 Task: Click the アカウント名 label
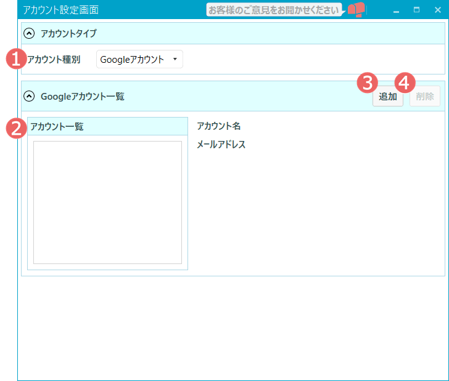(219, 126)
